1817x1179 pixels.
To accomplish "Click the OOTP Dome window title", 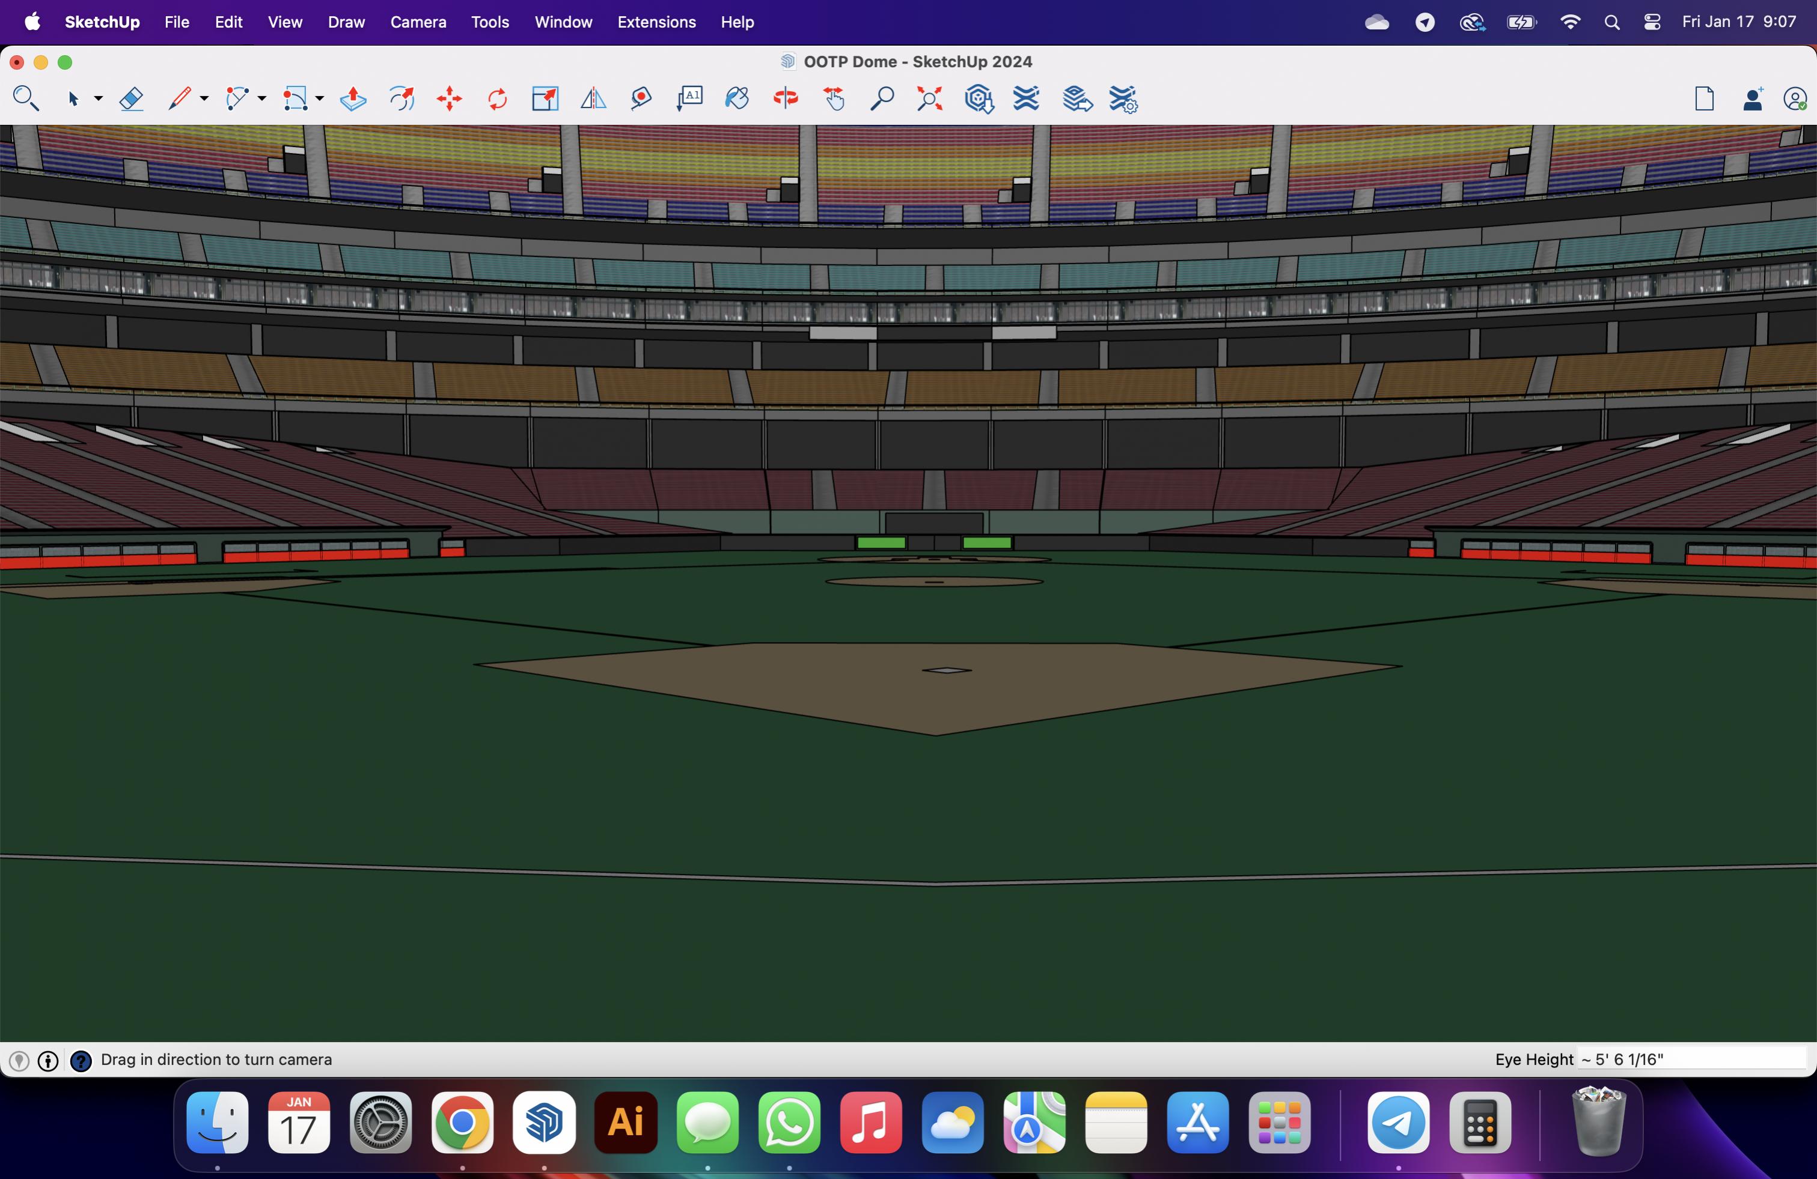I will point(918,62).
